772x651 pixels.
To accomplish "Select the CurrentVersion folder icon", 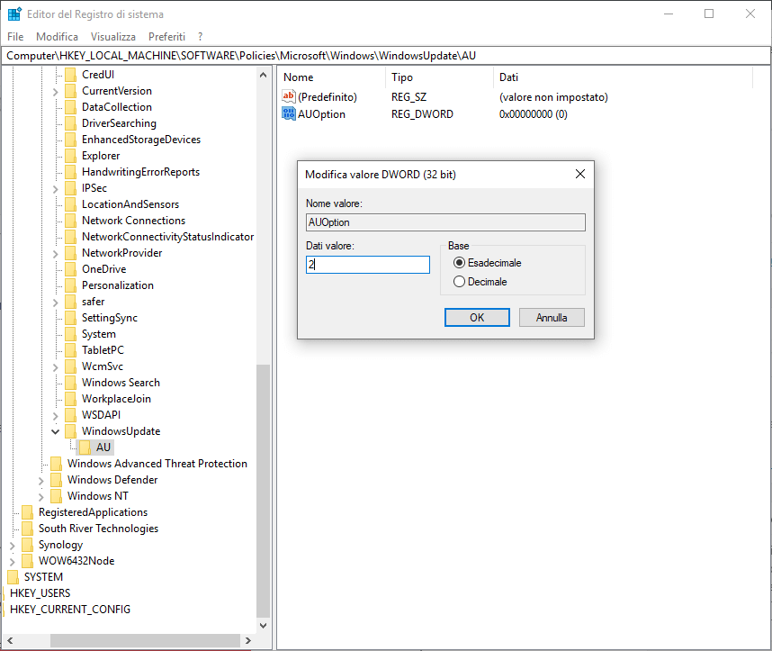I will tap(71, 91).
